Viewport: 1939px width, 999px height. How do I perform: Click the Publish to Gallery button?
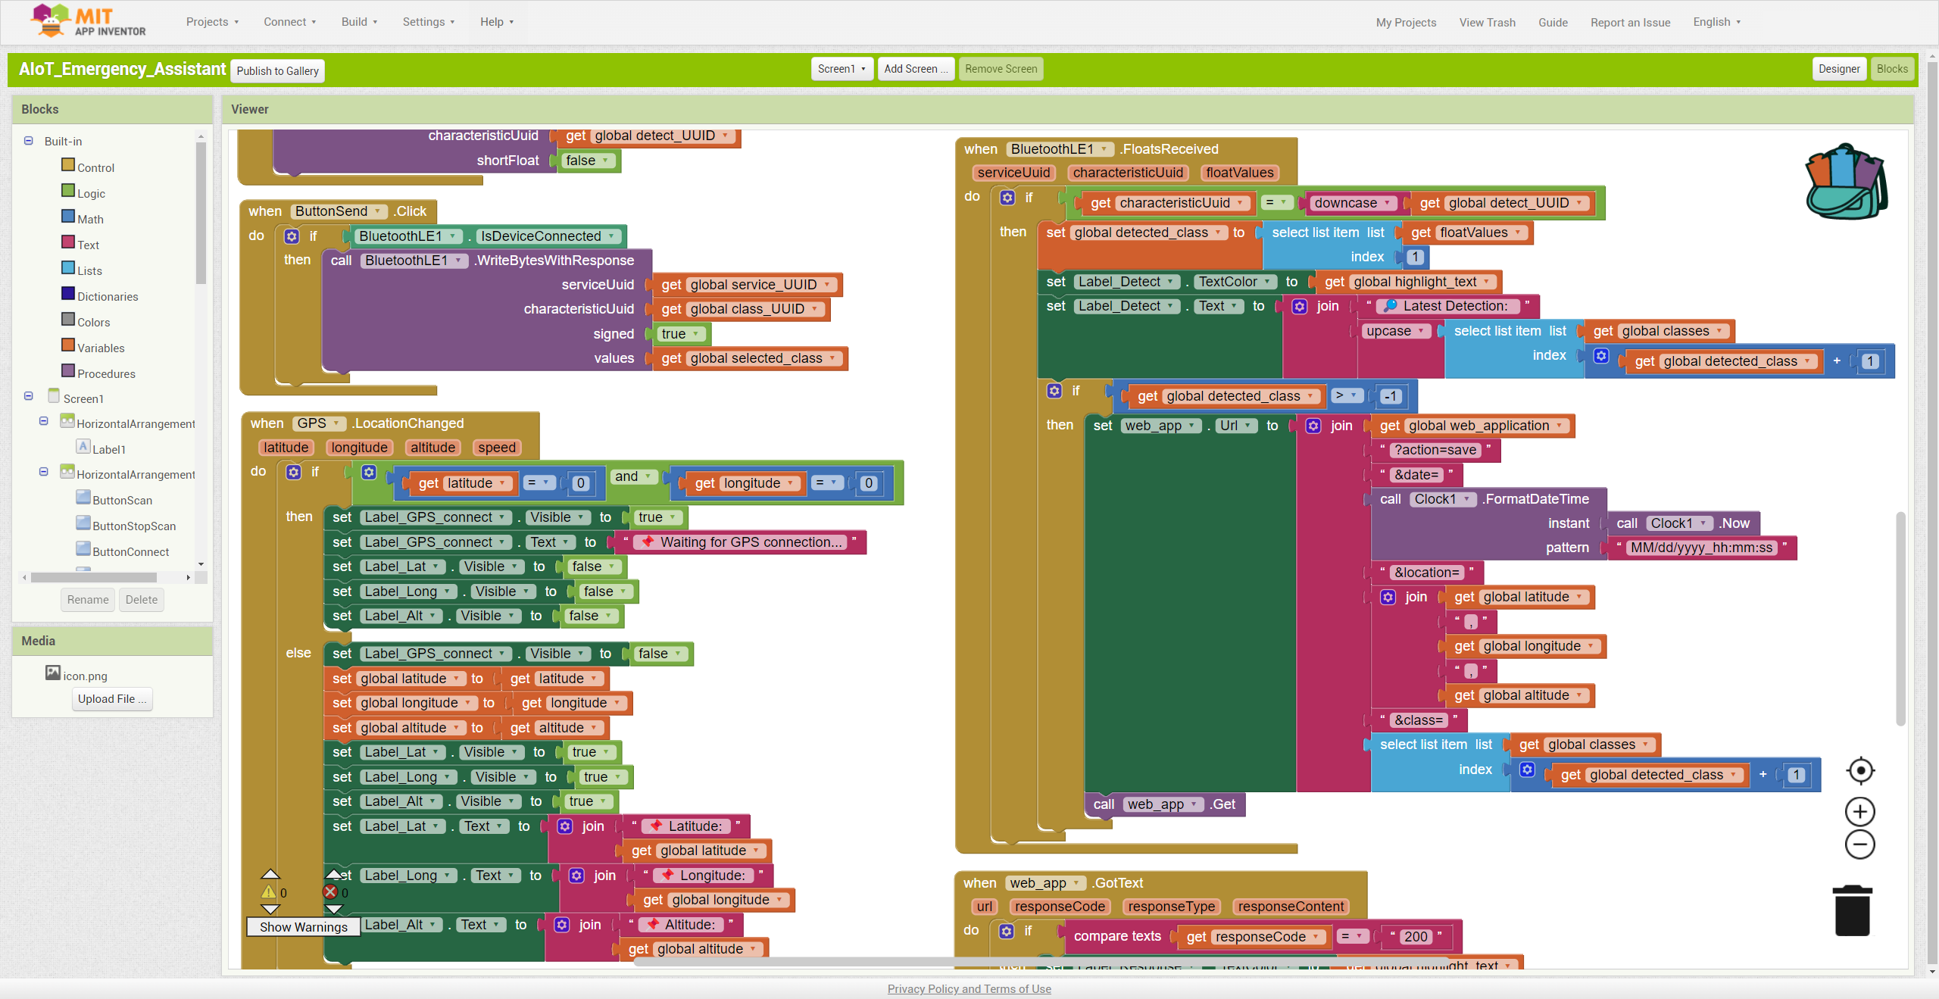point(277,70)
